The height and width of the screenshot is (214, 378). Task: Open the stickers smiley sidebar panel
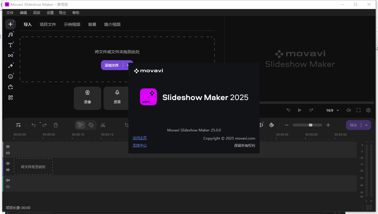10,76
